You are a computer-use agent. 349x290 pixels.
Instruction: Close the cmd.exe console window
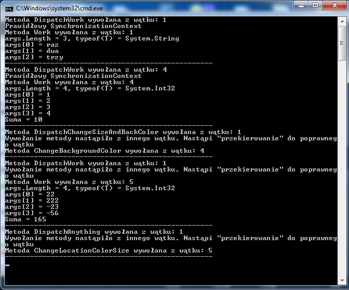coord(334,6)
